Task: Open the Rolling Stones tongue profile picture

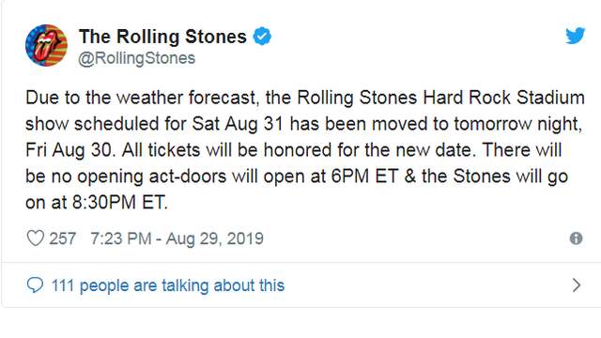Action: pos(46,45)
